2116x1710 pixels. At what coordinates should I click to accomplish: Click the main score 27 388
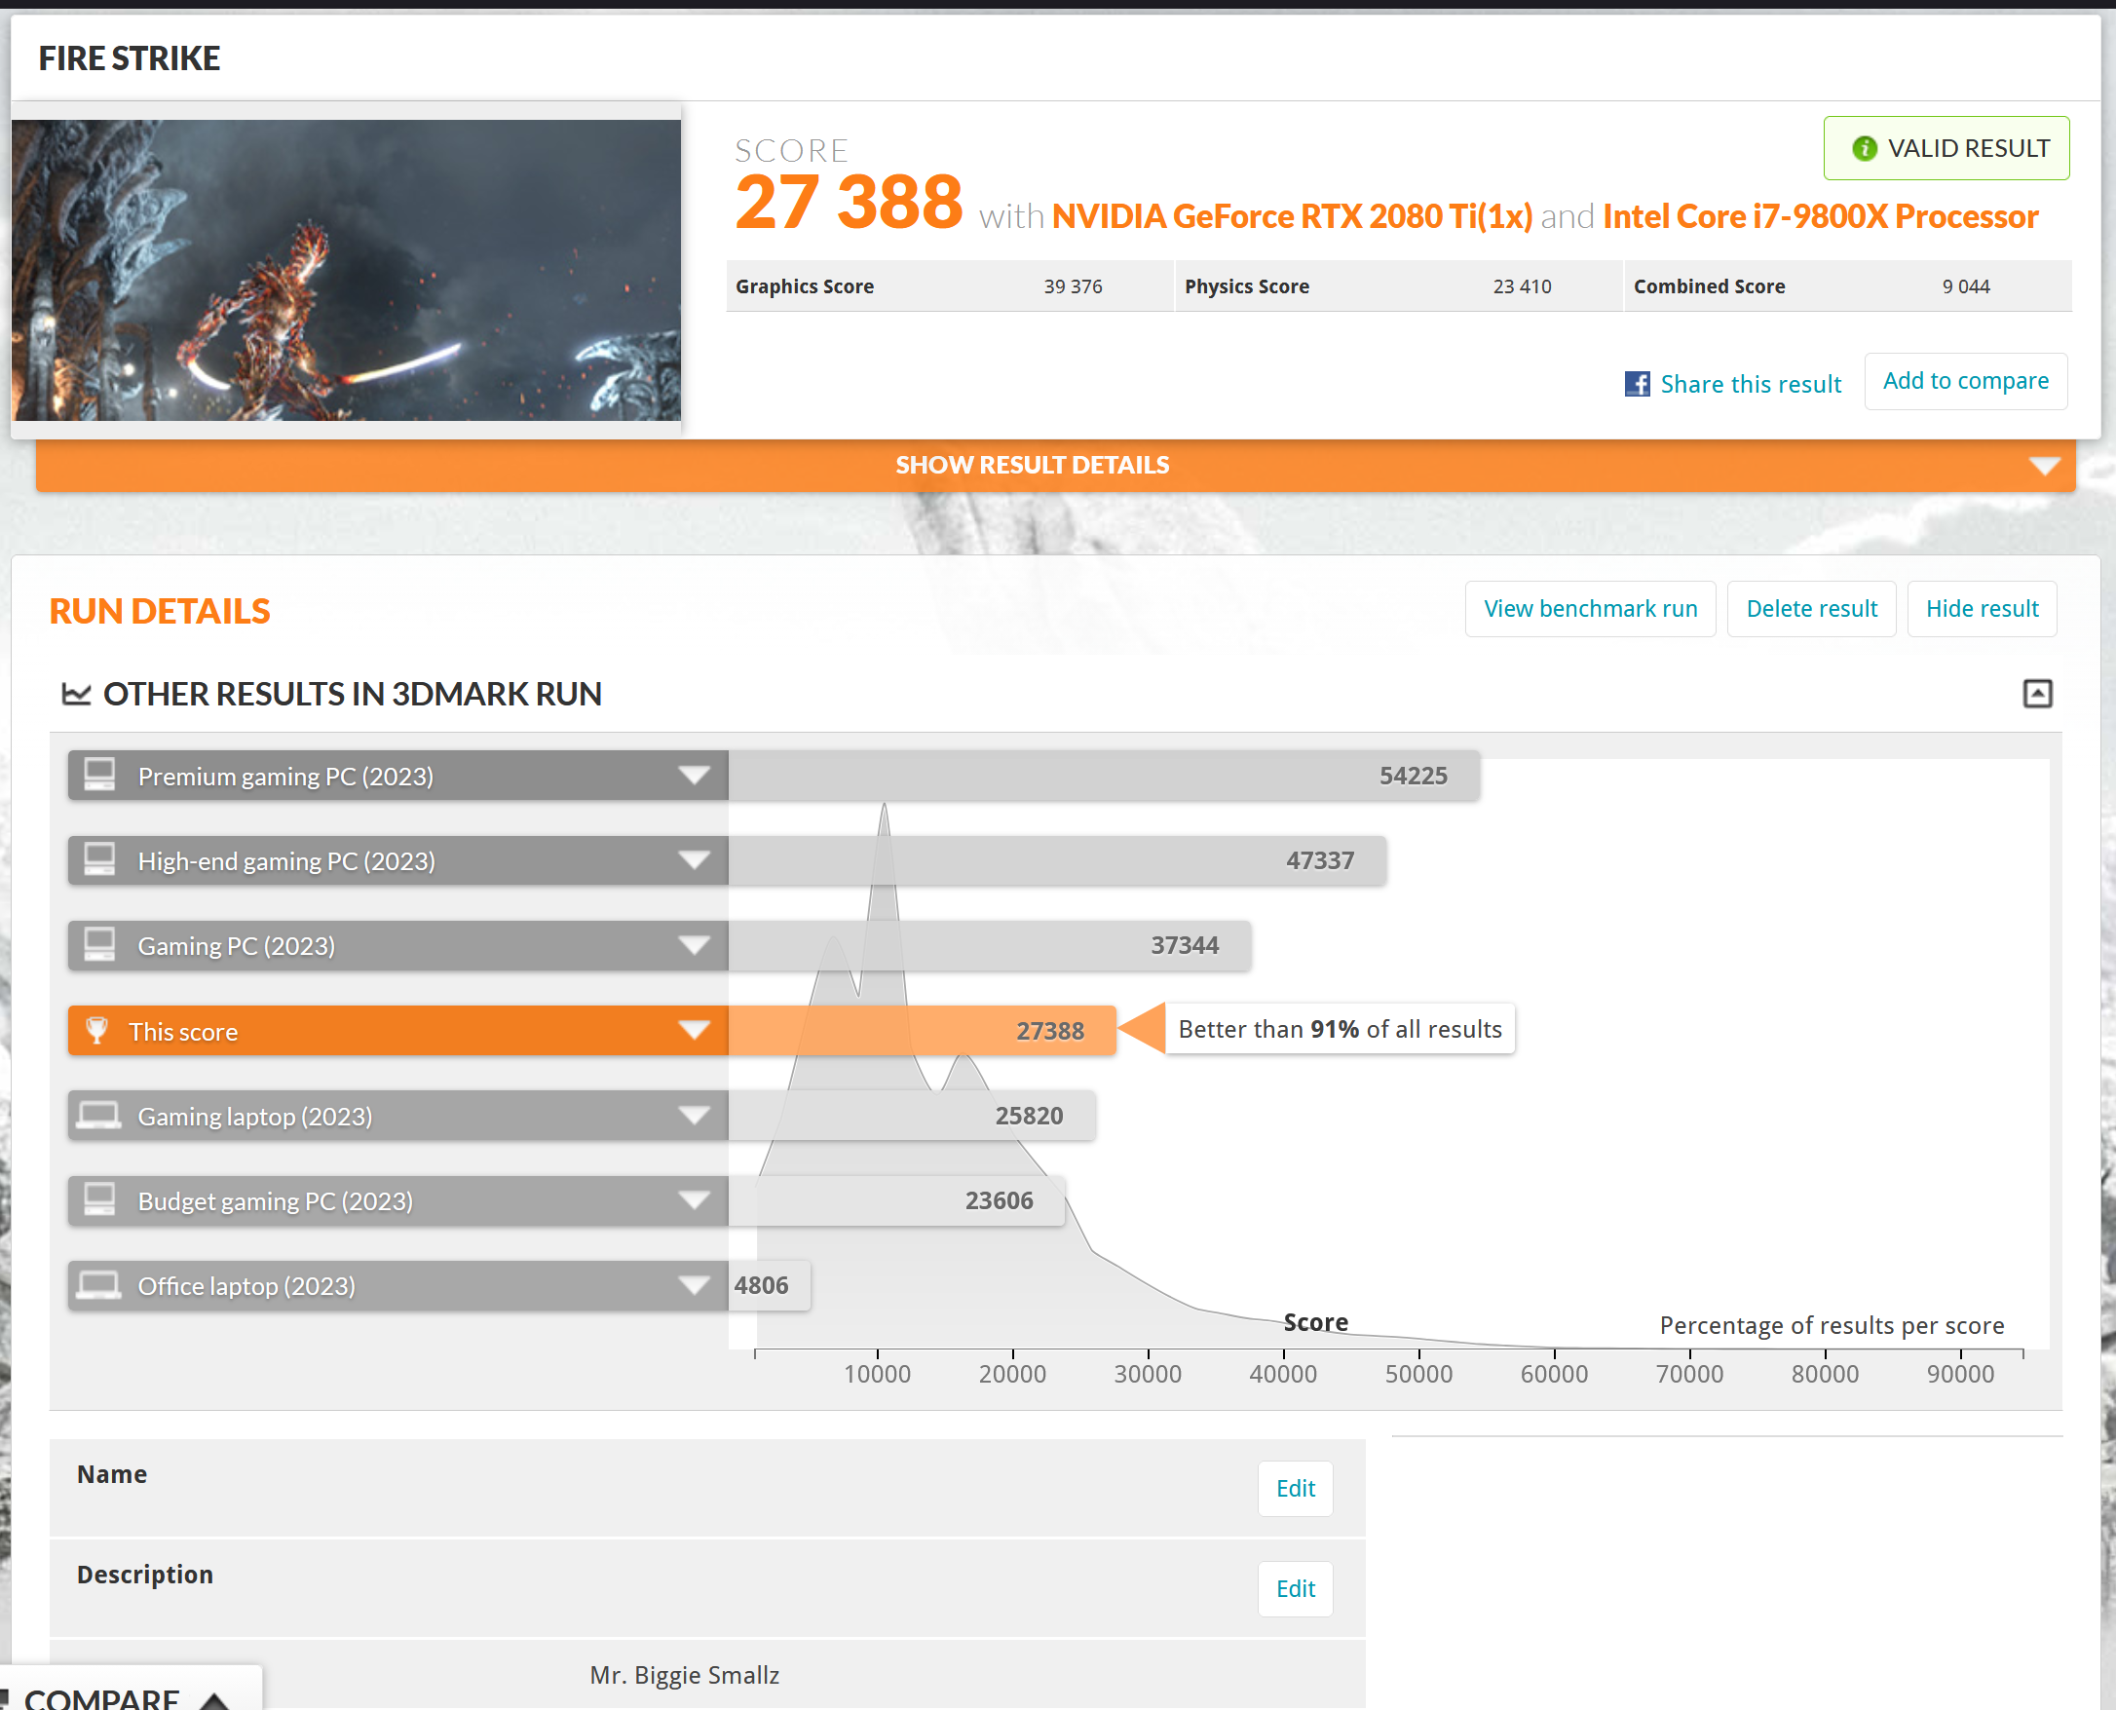point(849,202)
